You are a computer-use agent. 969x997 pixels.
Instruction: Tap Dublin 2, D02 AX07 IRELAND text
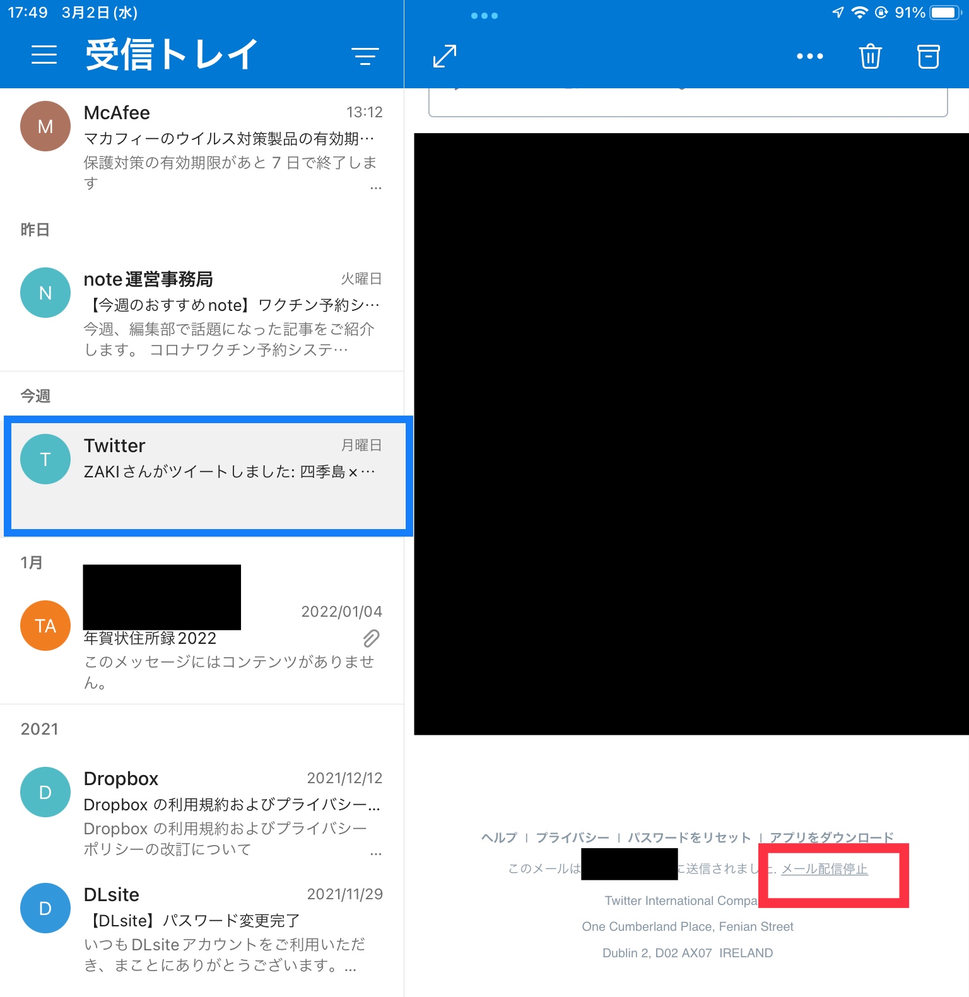(x=688, y=953)
